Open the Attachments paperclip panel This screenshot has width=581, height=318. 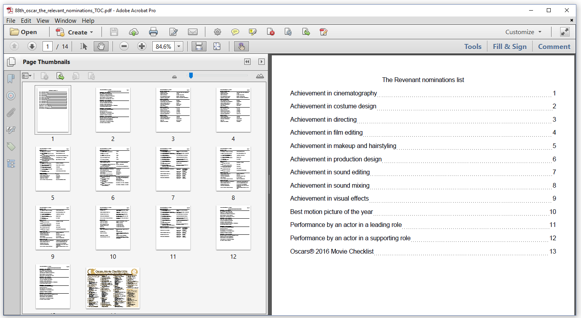click(x=11, y=113)
